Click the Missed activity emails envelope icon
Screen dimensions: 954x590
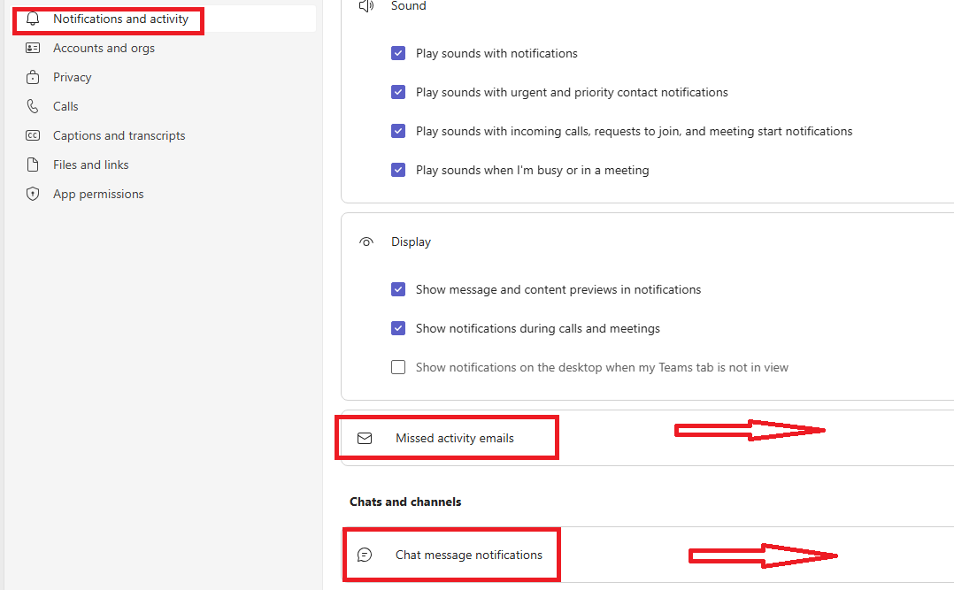[365, 437]
